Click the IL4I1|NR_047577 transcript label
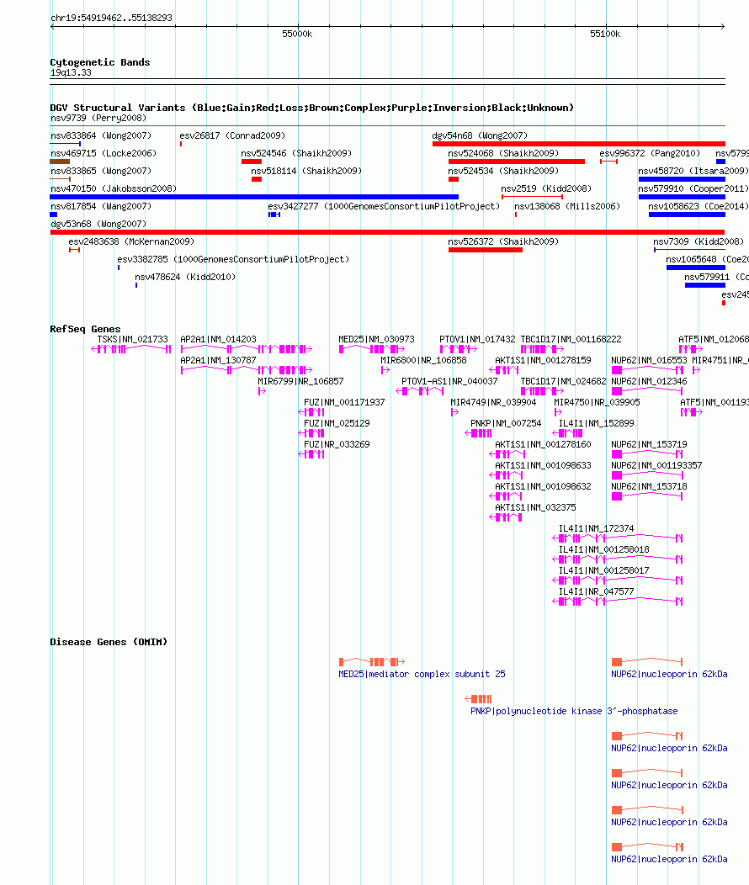This screenshot has width=749, height=885. [x=597, y=591]
